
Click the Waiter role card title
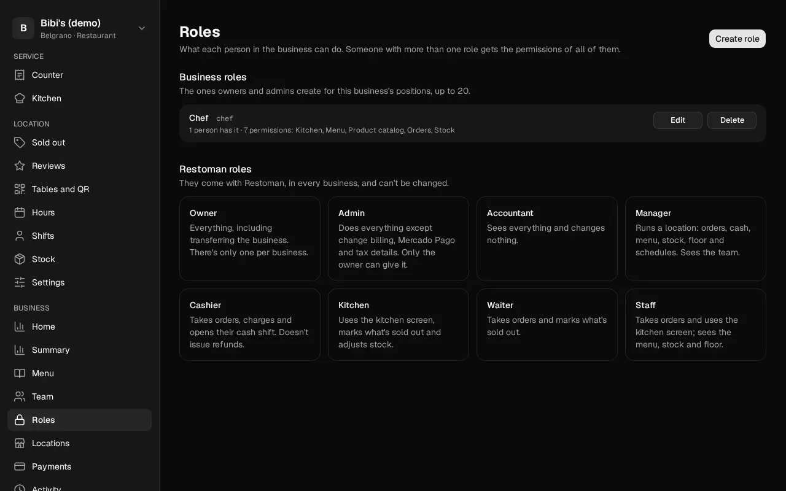pyautogui.click(x=500, y=305)
